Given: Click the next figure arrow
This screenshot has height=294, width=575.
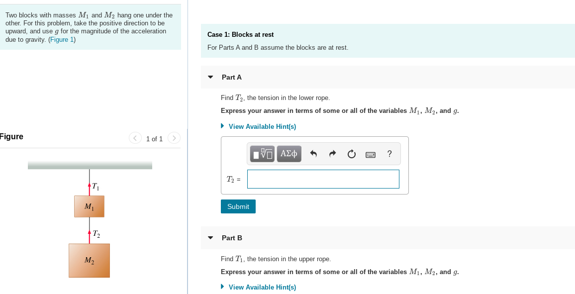Looking at the screenshot, I should coord(174,138).
